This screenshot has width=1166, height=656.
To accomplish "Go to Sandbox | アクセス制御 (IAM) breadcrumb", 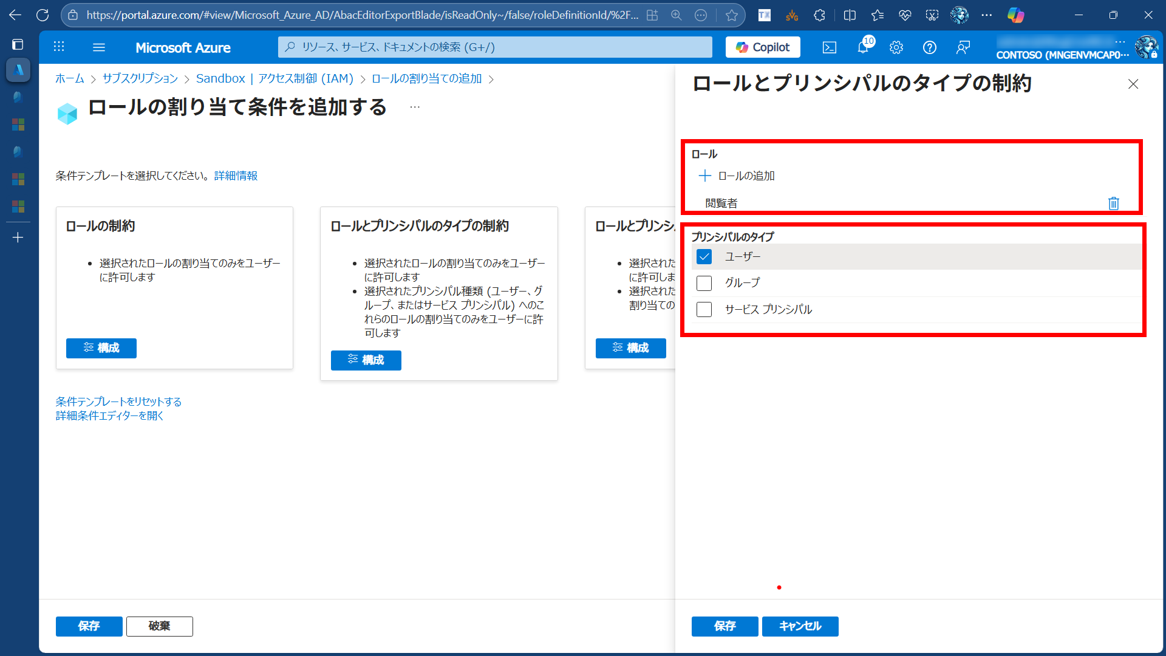I will 274,78.
